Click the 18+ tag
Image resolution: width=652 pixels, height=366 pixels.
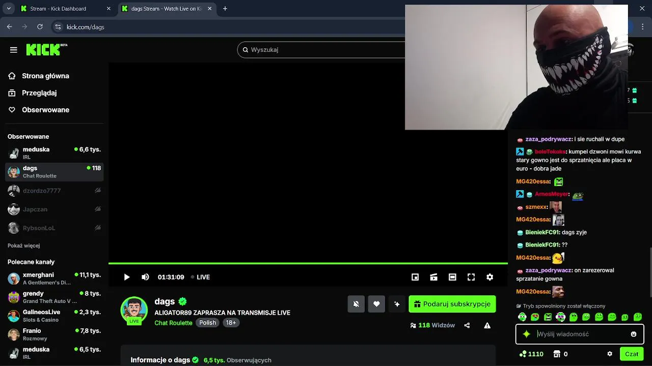tap(231, 323)
